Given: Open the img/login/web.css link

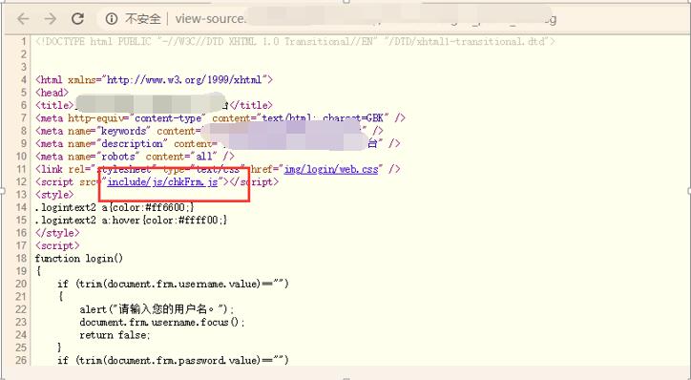Looking at the screenshot, I should click(x=331, y=169).
